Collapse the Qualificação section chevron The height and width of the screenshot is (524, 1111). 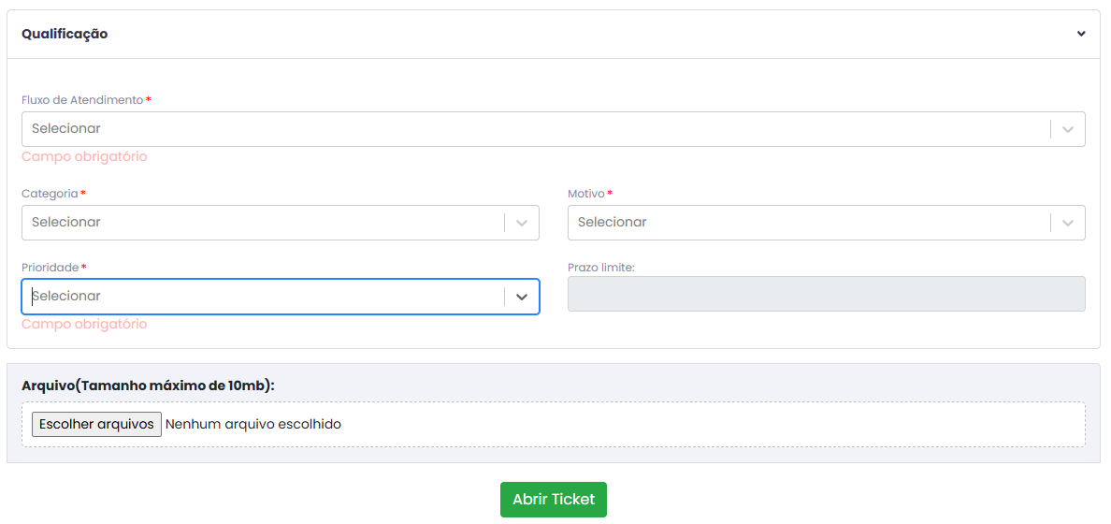pos(1080,34)
